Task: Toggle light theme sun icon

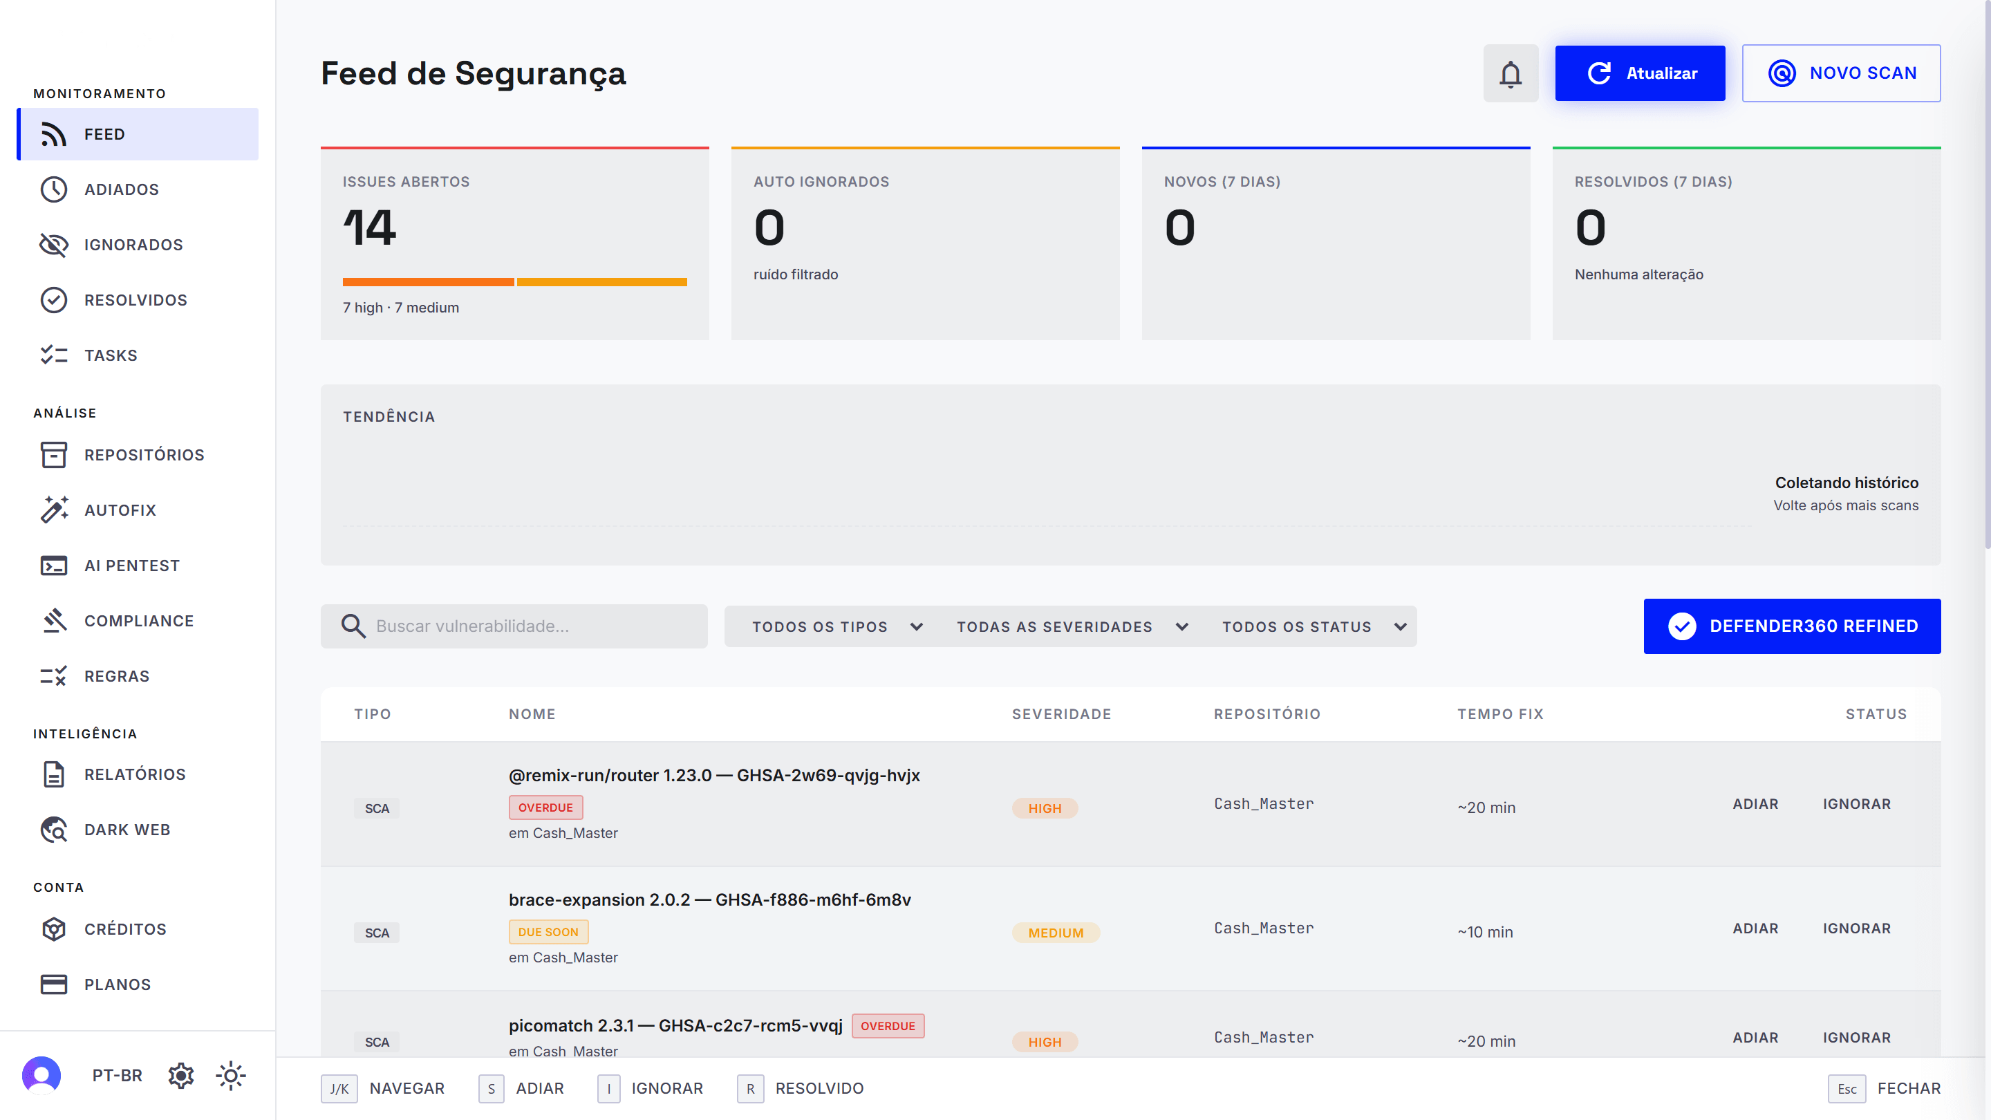Action: click(231, 1075)
